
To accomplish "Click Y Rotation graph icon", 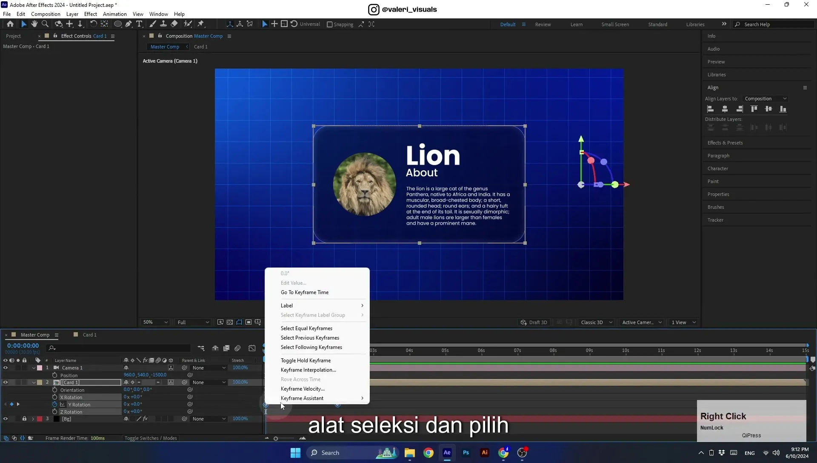I will (x=63, y=405).
